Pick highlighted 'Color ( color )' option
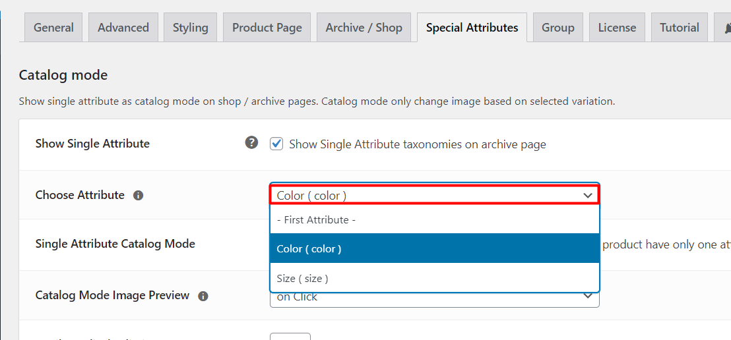The image size is (731, 340). click(x=435, y=248)
